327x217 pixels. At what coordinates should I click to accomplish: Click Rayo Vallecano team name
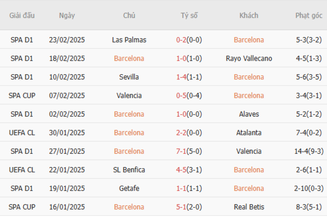tap(249, 58)
